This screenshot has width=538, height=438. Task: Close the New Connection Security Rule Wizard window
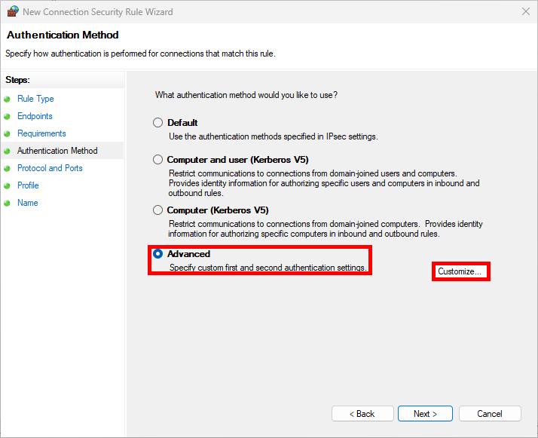coord(524,11)
